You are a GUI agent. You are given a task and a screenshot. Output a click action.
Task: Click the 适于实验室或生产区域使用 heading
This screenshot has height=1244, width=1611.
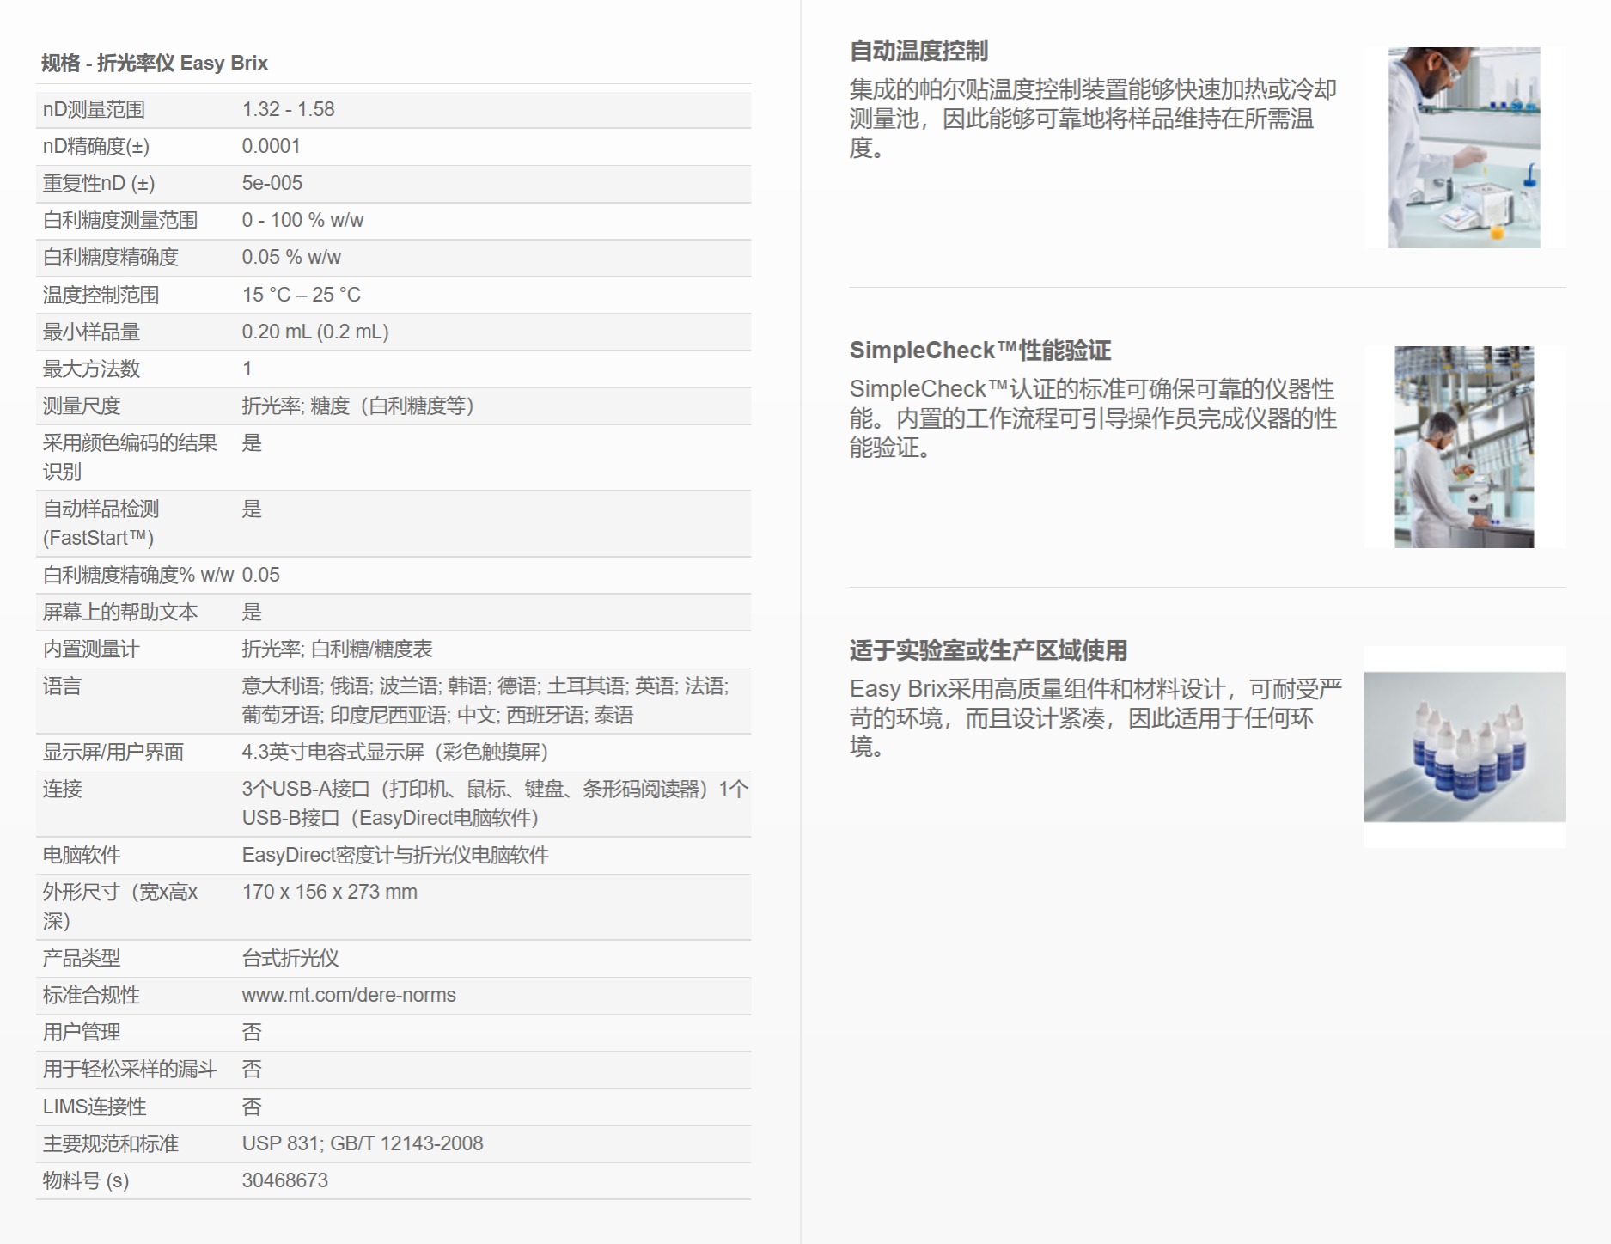pyautogui.click(x=988, y=650)
